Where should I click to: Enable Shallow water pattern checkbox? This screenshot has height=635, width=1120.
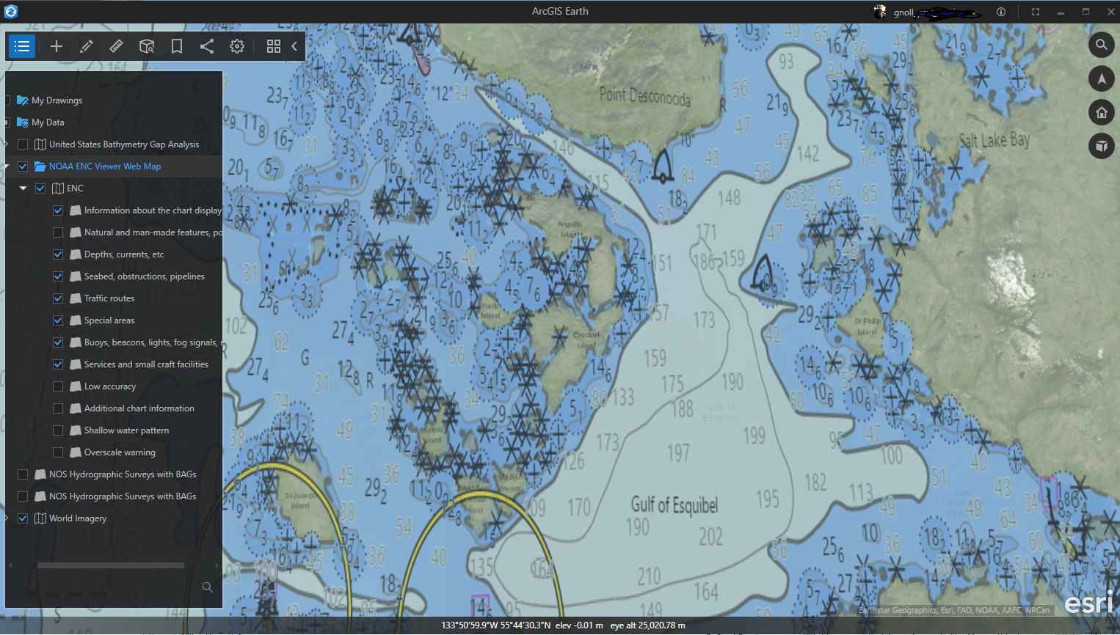58,430
